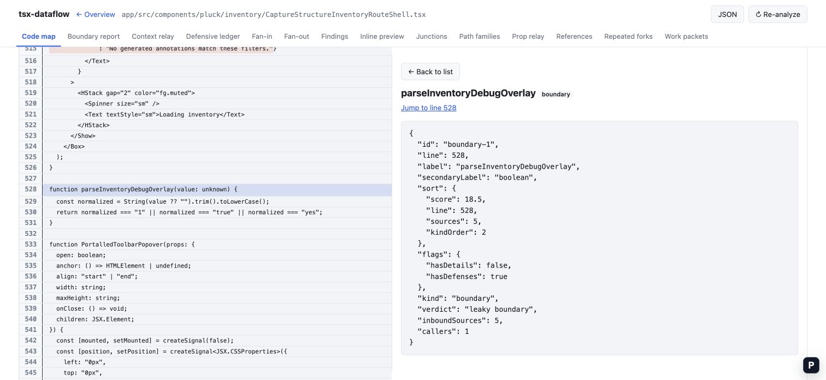The image size is (826, 380).
Task: Switch to the Boundary report tab
Action: (93, 36)
